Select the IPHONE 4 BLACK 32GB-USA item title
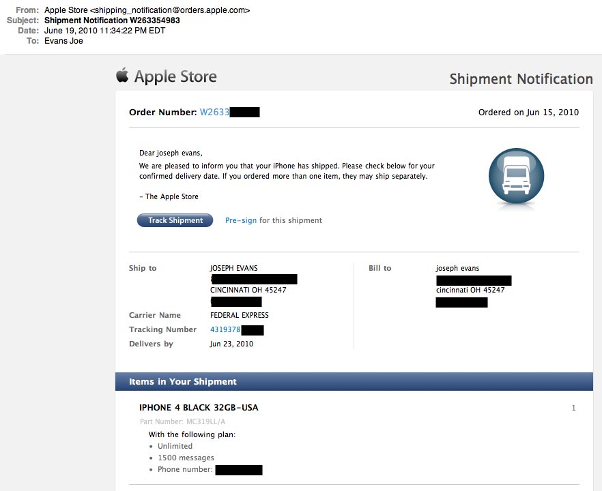 click(199, 408)
